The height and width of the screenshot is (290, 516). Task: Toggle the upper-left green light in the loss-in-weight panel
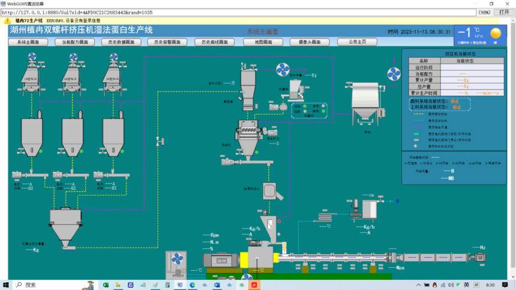click(305, 106)
